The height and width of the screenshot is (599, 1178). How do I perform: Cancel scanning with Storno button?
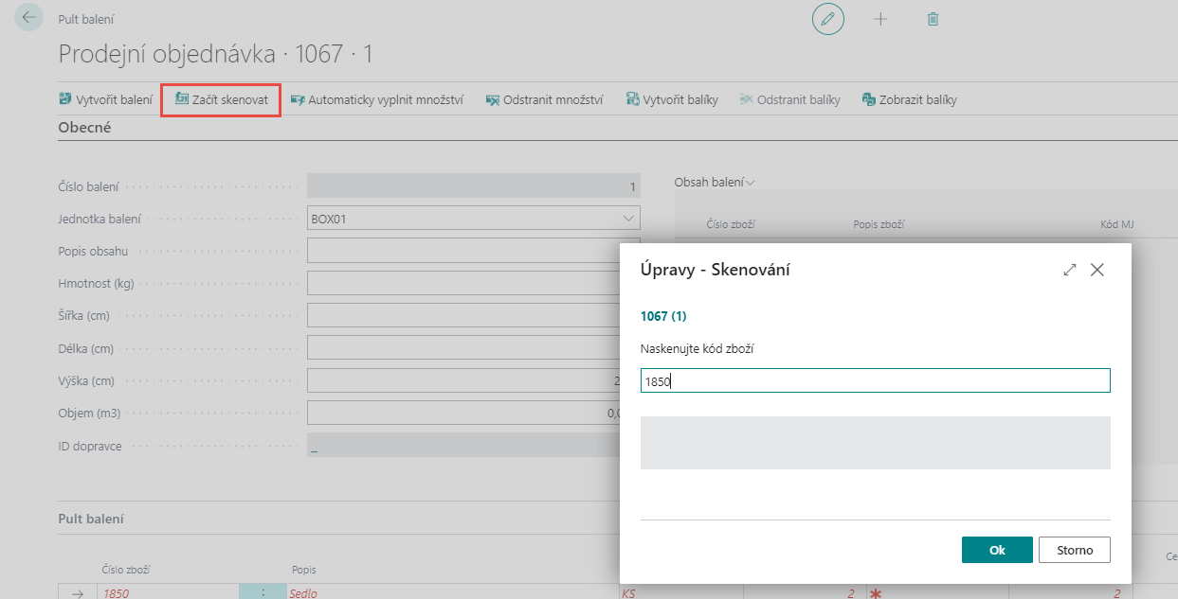(x=1074, y=550)
